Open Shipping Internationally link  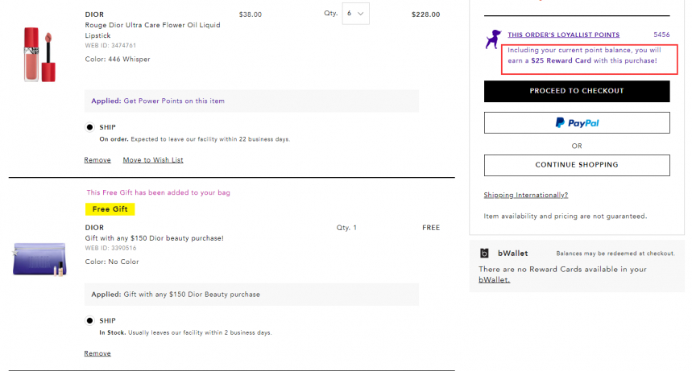click(525, 195)
